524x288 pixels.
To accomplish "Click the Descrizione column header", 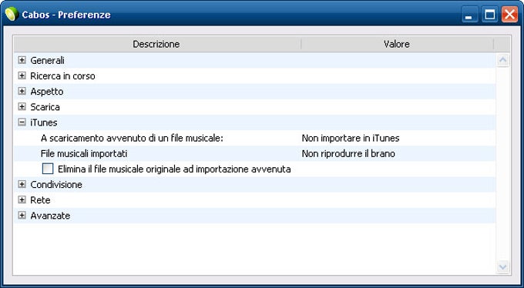I will pos(156,44).
